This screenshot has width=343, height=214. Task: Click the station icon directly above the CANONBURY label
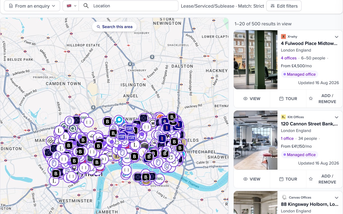130,64
